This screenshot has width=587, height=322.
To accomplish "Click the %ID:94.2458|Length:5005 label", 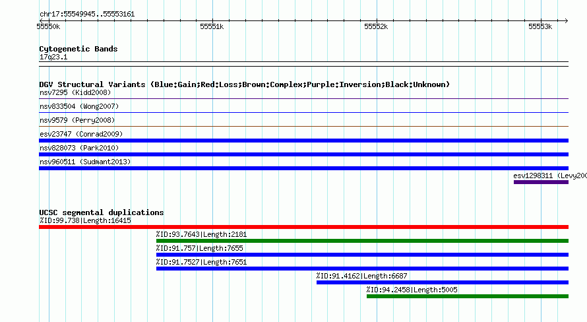I will pos(412,290).
